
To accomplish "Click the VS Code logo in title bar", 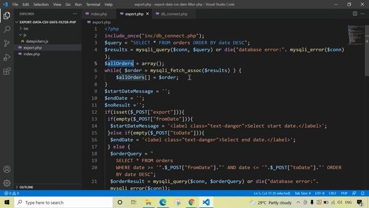I will click(x=5, y=5).
